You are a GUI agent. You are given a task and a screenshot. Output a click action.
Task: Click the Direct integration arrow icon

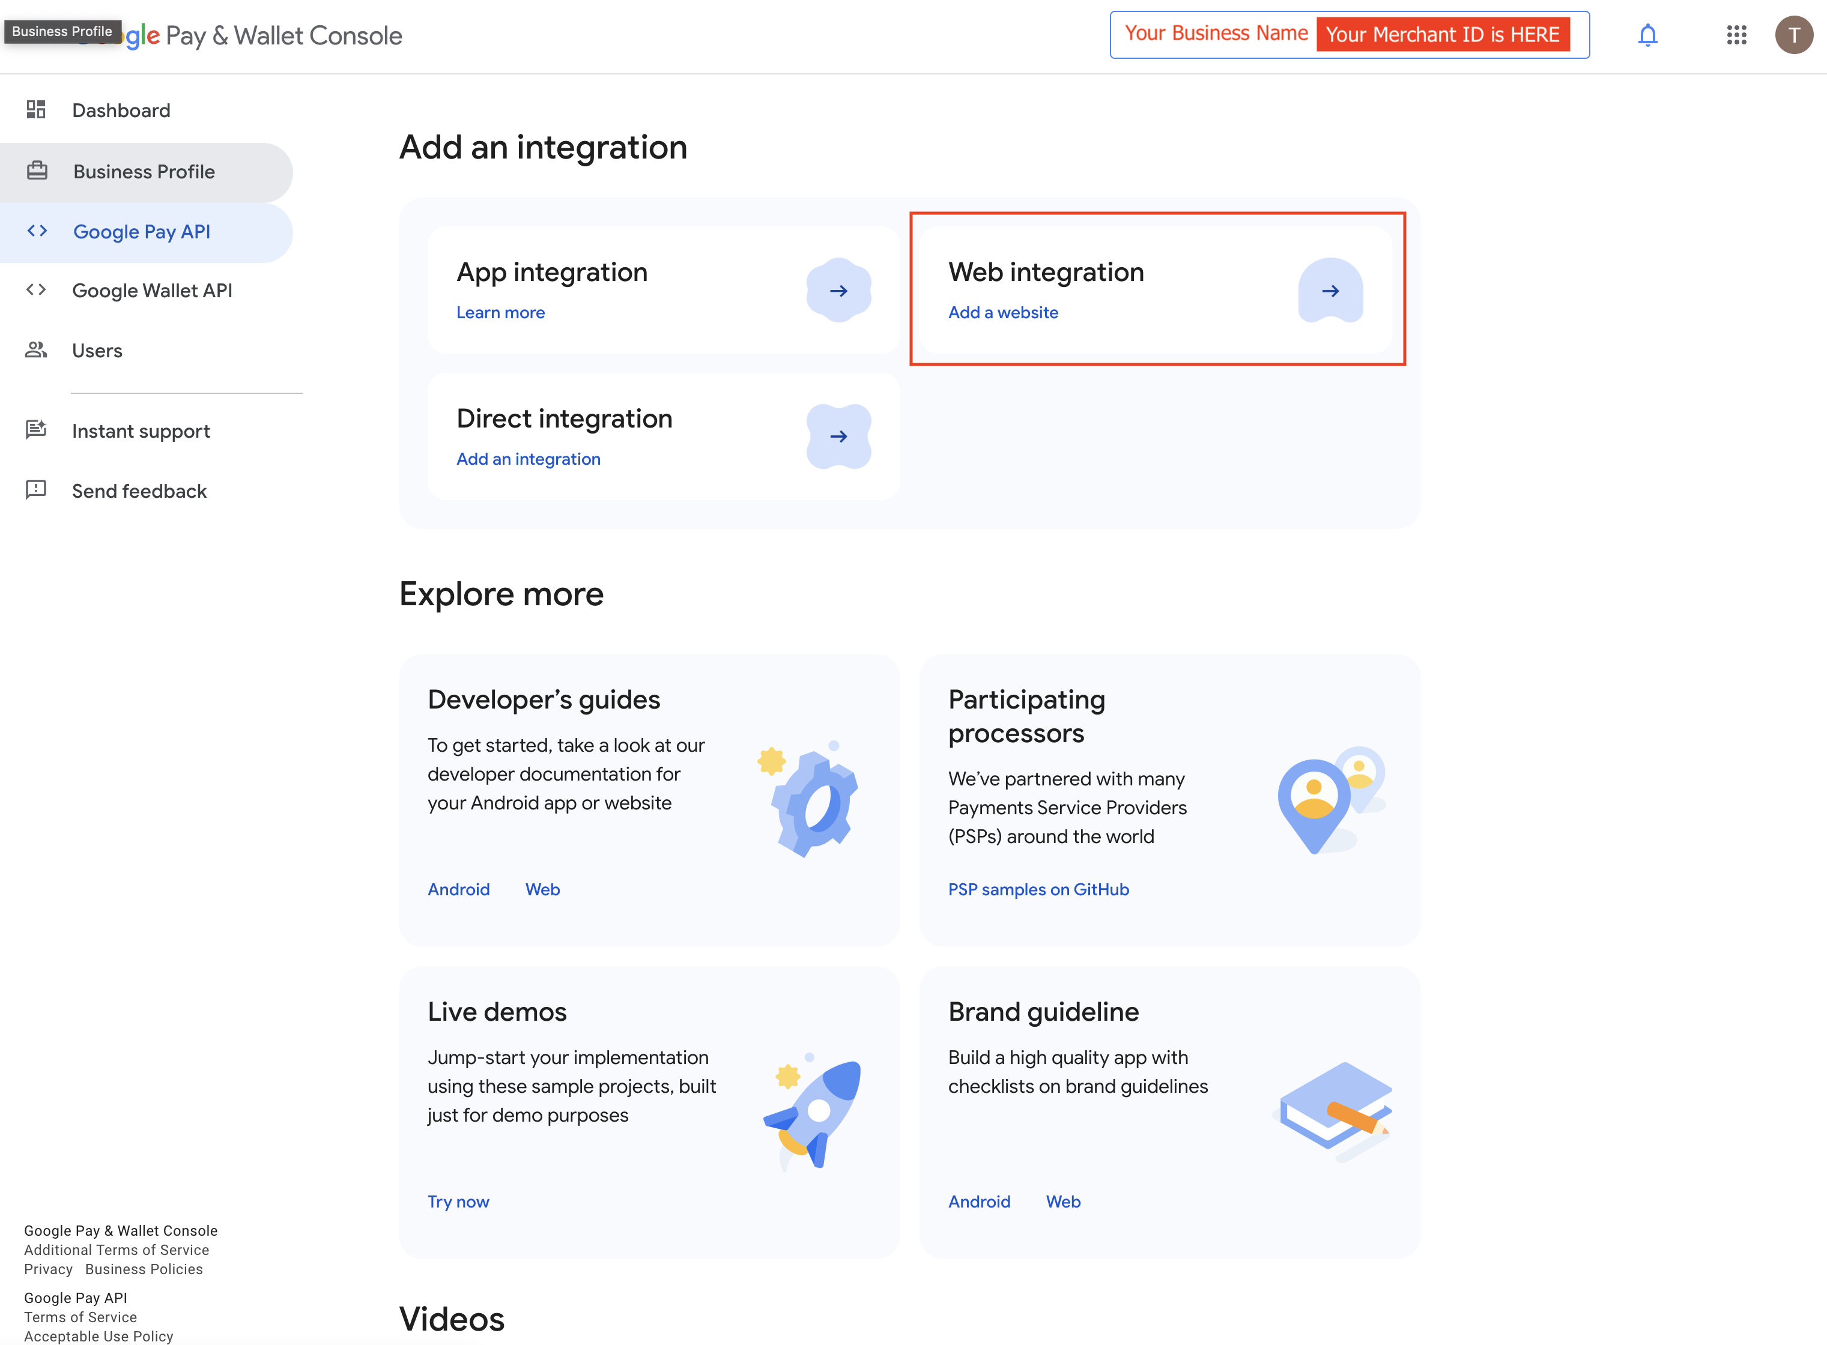[x=838, y=437]
